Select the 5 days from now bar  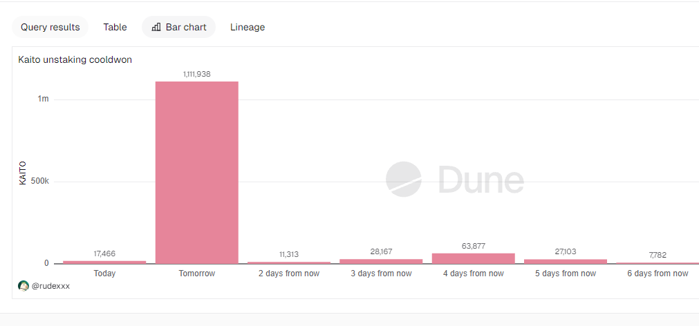coord(565,261)
